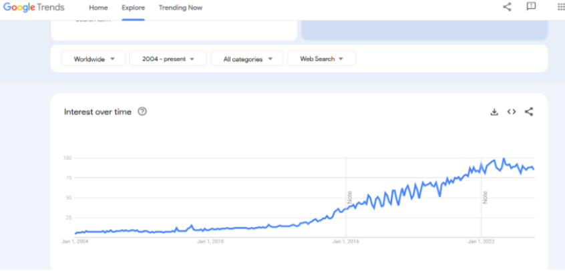565x271 pixels.
Task: Expand the All categories dropdown
Action: coord(247,59)
